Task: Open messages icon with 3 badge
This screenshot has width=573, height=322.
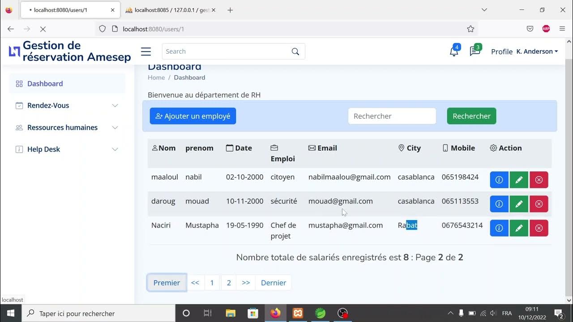Action: tap(475, 51)
